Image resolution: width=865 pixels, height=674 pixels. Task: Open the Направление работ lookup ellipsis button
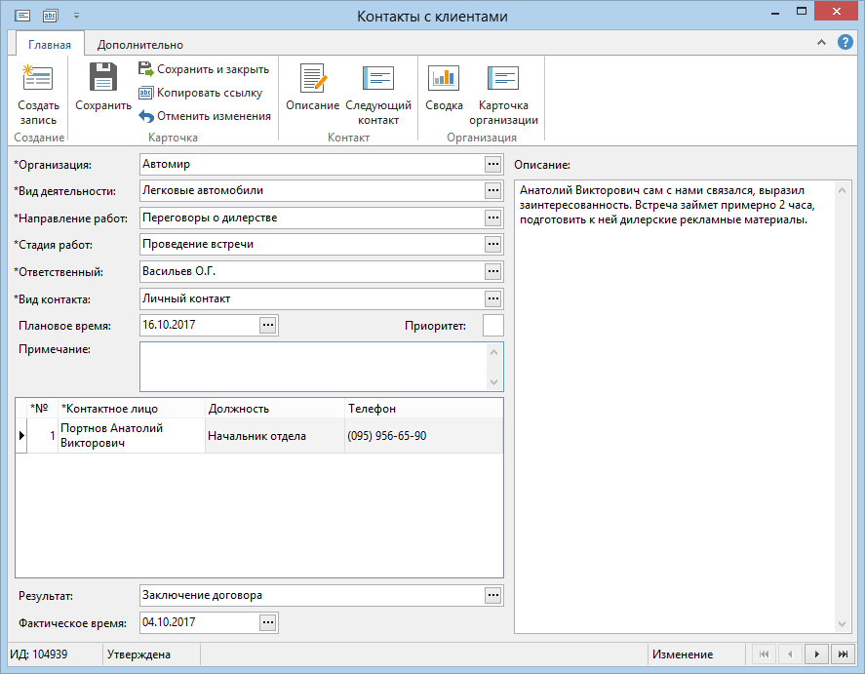pyautogui.click(x=492, y=218)
